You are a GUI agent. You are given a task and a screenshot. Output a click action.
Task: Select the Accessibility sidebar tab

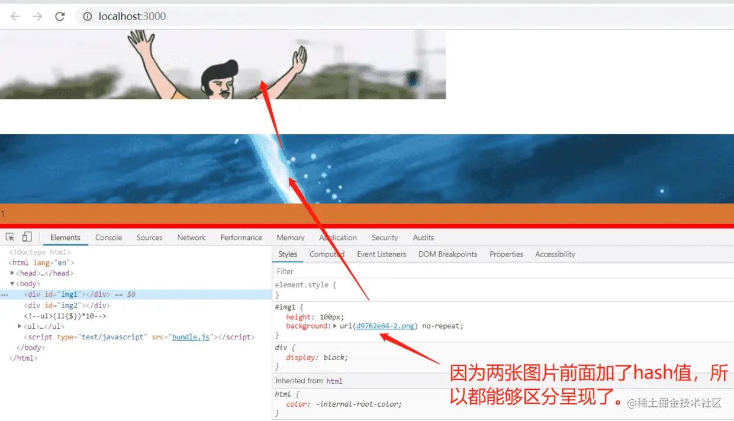555,254
